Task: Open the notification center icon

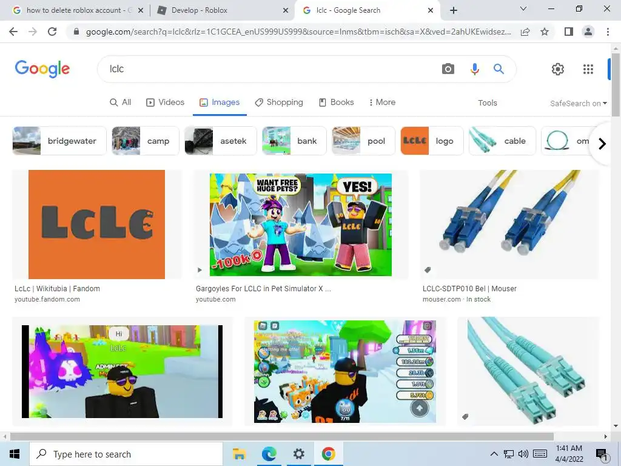Action: [x=602, y=455]
